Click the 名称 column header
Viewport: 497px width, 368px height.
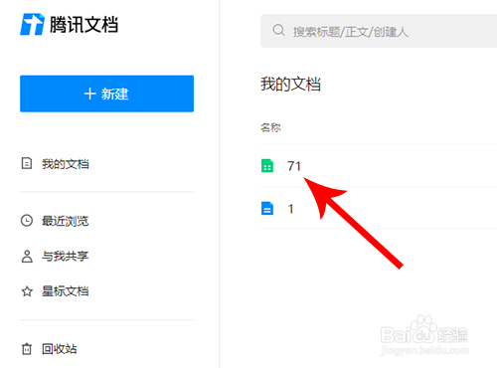point(270,127)
